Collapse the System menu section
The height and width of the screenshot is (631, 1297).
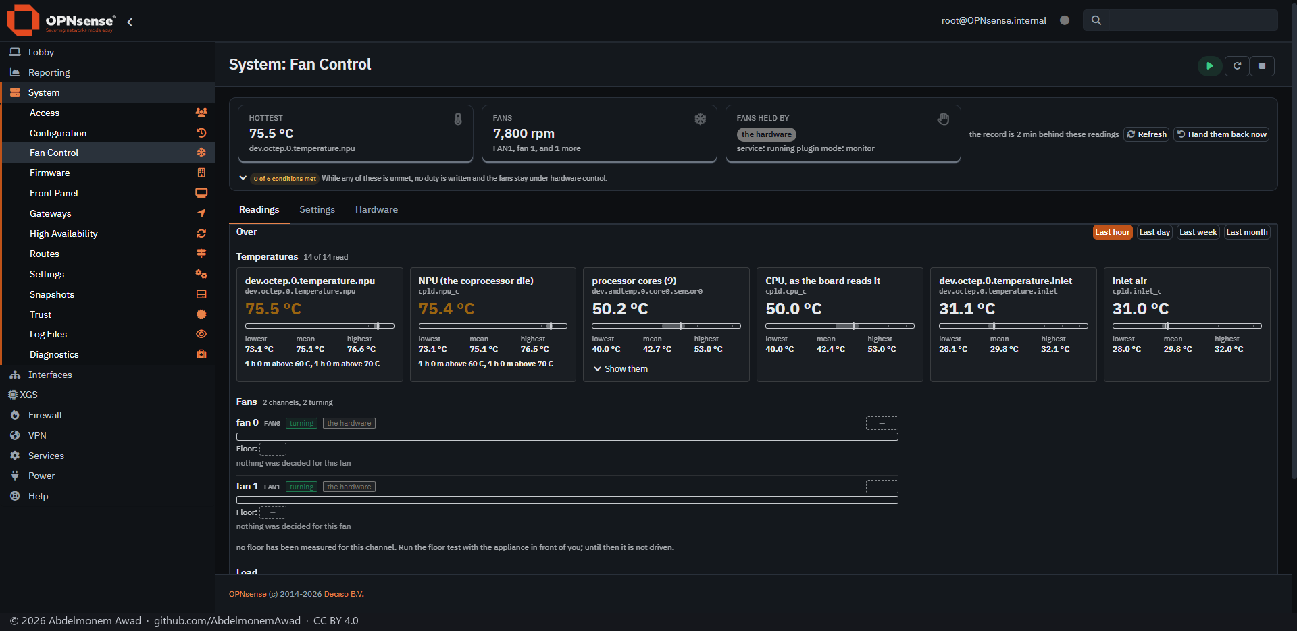(x=108, y=92)
